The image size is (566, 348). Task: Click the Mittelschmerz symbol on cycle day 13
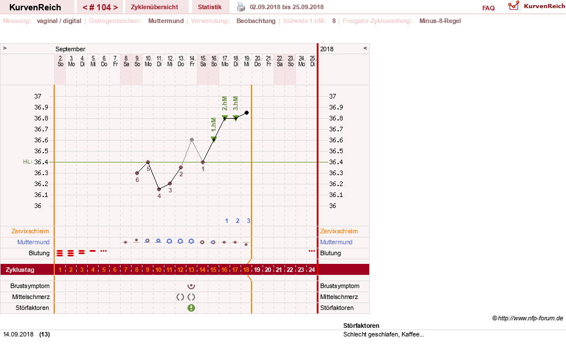192,297
